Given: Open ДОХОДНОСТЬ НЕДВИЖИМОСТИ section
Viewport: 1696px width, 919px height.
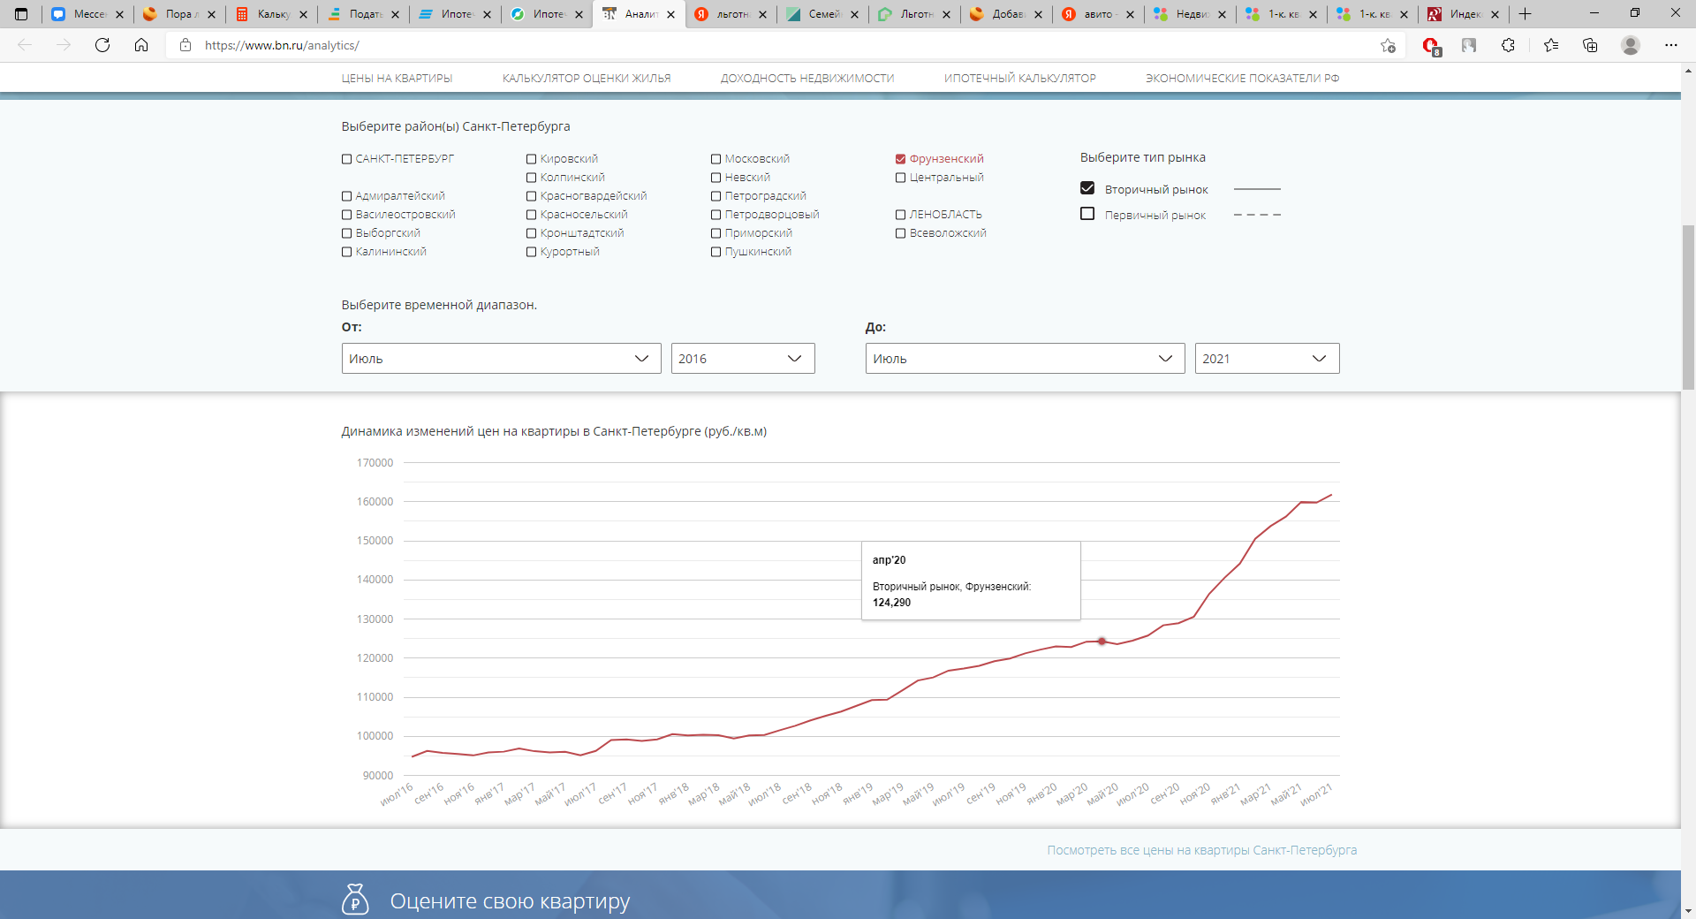Looking at the screenshot, I should click(807, 79).
